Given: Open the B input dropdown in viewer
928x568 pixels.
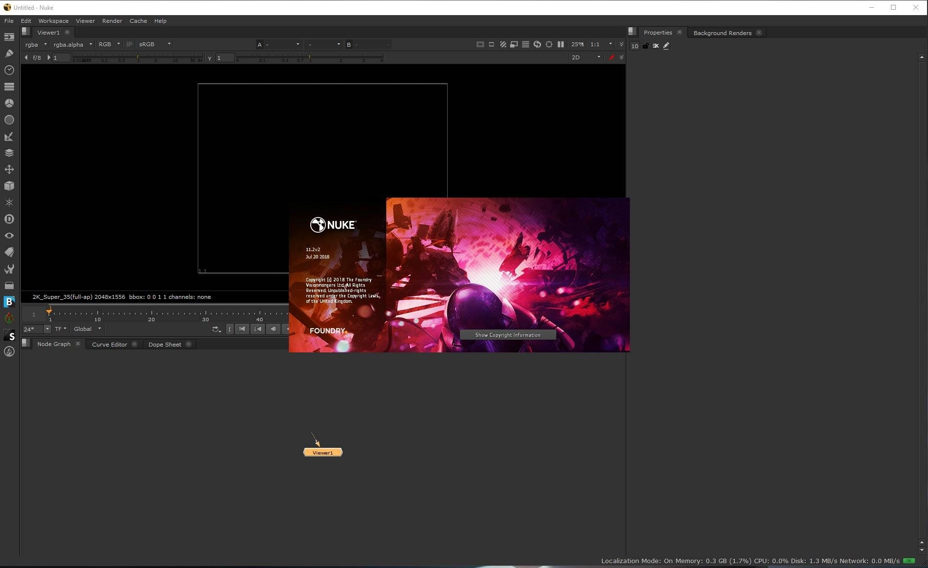Looking at the screenshot, I should (x=371, y=44).
